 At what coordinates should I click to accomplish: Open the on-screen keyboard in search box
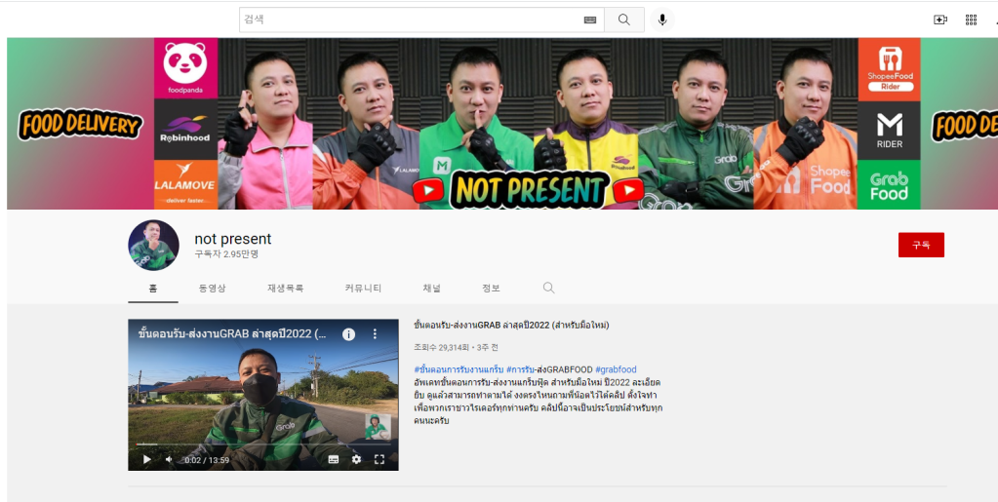589,19
